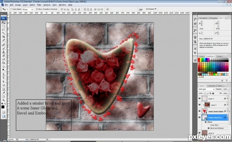This screenshot has height=142, width=232.
Task: Select the Pen tool
Action: click(3, 74)
